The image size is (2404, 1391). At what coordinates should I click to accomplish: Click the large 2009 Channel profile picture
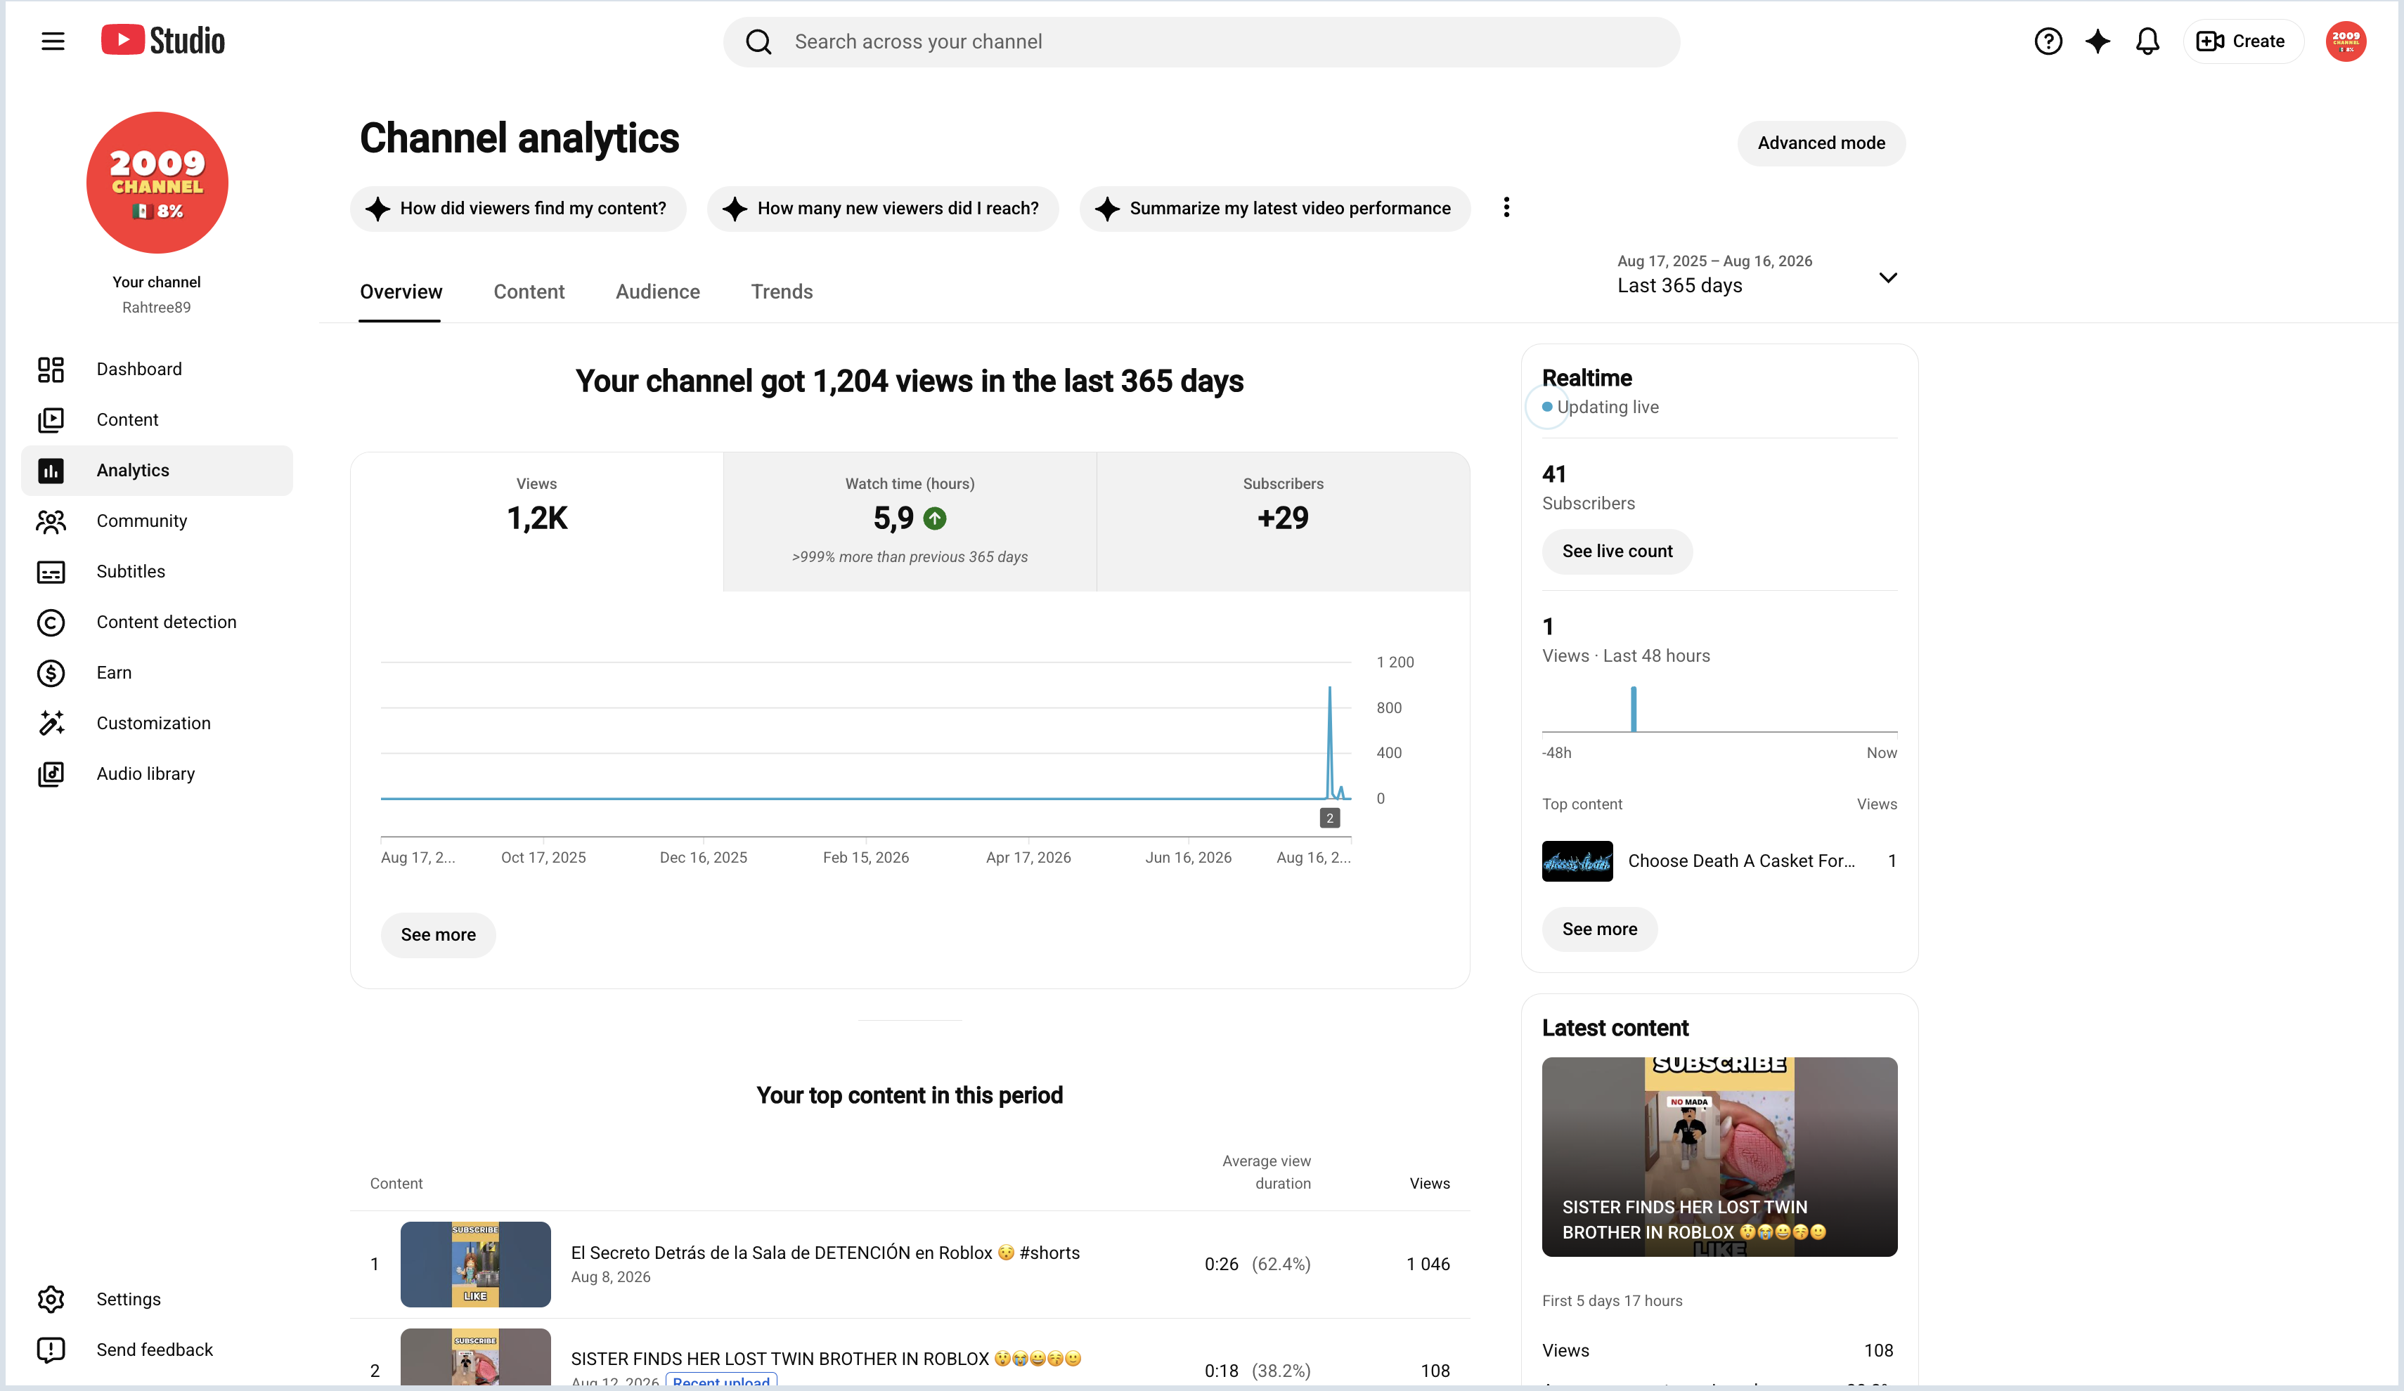click(157, 182)
